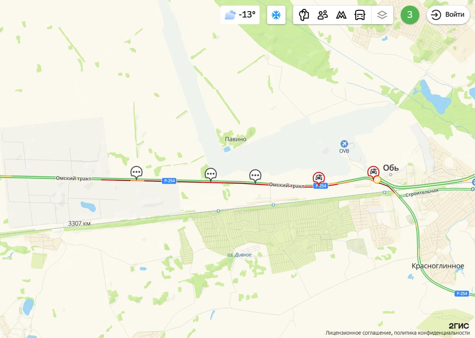Click the 2ГИС logo

[459, 325]
